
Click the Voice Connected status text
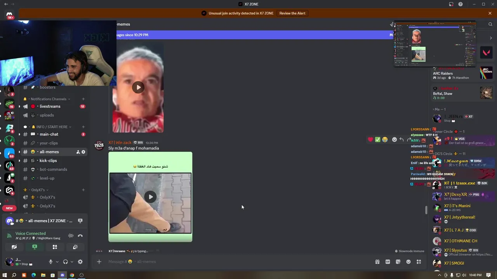(x=31, y=233)
